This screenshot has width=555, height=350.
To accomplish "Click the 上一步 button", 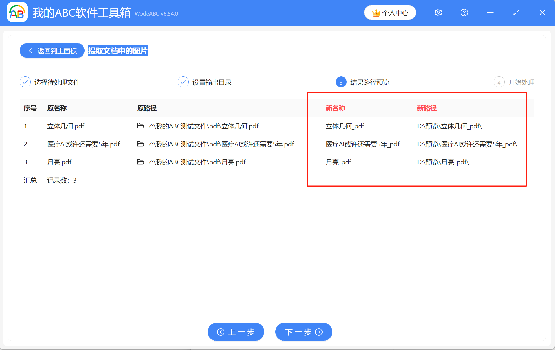I will pos(236,332).
